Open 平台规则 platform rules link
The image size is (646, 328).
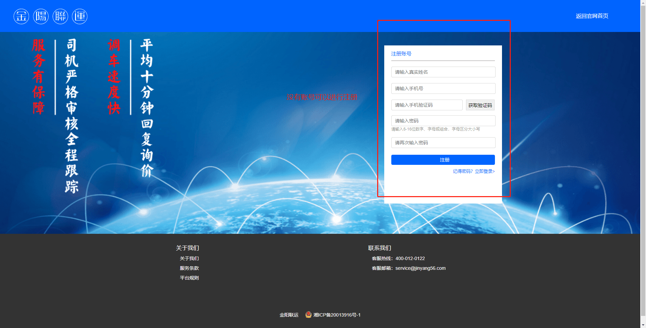[189, 278]
